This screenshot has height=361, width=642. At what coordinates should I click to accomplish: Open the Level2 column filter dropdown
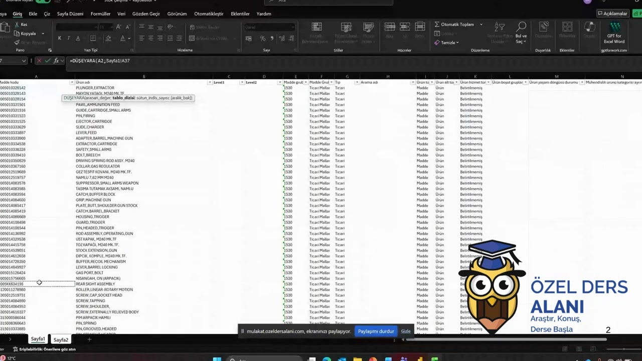click(279, 82)
